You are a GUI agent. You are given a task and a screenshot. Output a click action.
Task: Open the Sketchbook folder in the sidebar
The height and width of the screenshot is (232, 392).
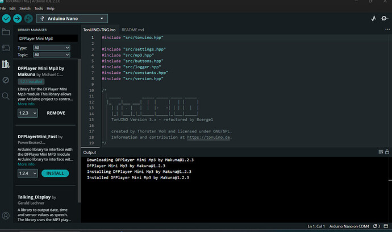point(6,32)
